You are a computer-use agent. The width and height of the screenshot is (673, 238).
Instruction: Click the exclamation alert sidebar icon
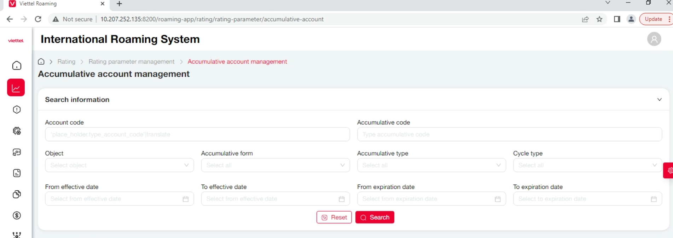(17, 109)
